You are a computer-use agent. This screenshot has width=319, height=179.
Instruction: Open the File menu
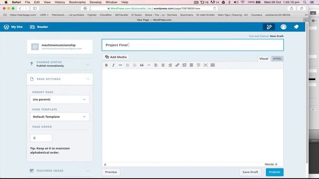pyautogui.click(x=27, y=2)
